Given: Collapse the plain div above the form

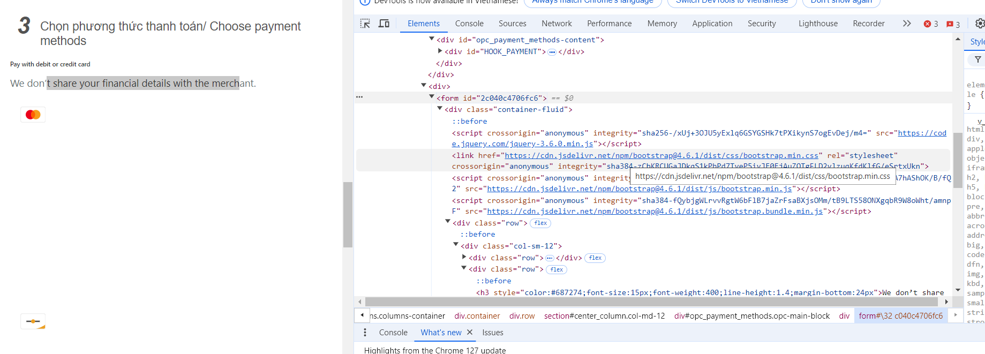Looking at the screenshot, I should 424,86.
